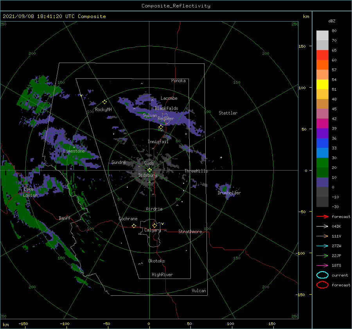352x329 pixels.
Task: Click the white 04DK arrow icon
Action: point(322,227)
